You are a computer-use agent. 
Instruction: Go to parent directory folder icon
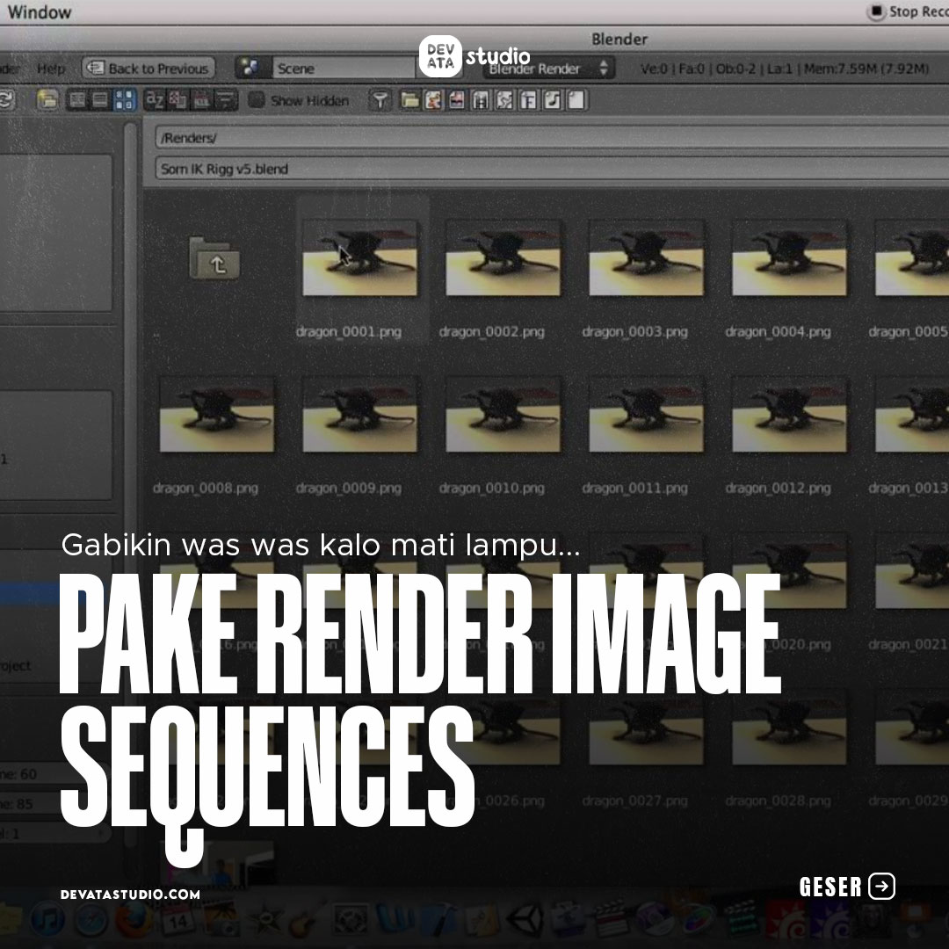point(214,258)
